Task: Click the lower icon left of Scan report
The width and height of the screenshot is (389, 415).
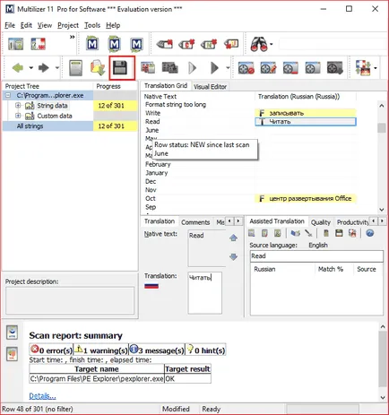Action: 12,354
